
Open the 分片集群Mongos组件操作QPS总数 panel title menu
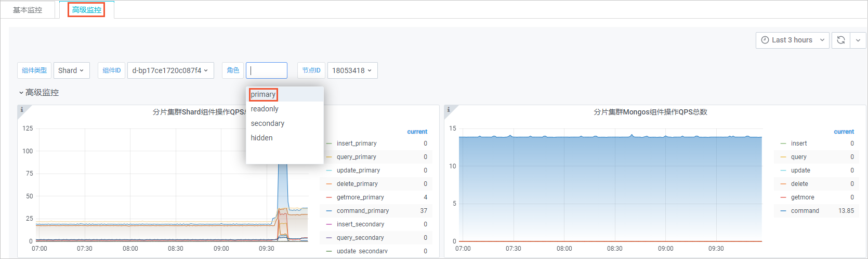pyautogui.click(x=650, y=112)
